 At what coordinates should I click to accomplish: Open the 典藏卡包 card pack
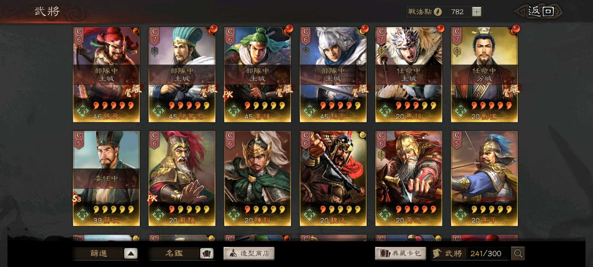click(x=401, y=254)
